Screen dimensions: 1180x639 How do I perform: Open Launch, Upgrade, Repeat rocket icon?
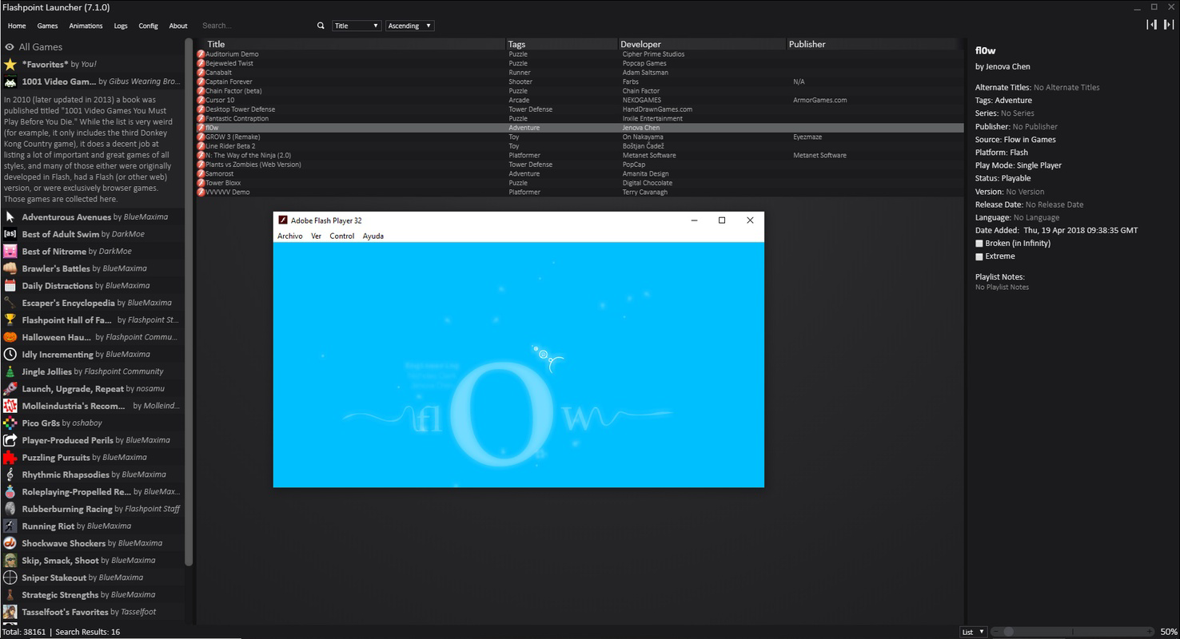point(10,389)
